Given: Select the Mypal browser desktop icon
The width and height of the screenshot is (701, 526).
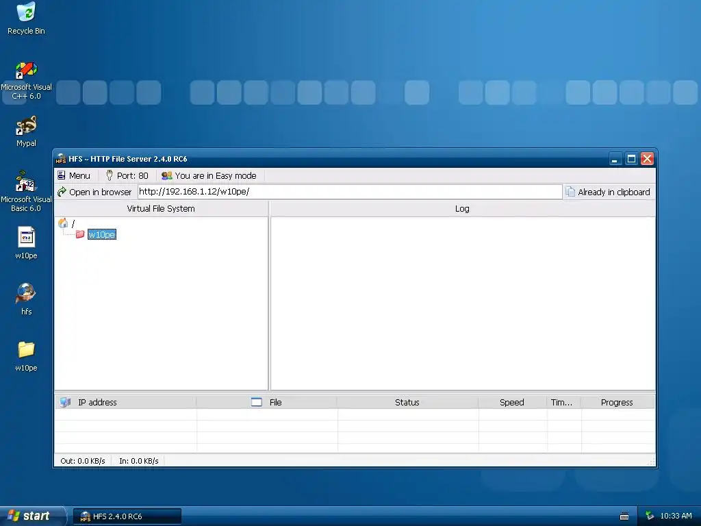Looking at the screenshot, I should point(26,131).
